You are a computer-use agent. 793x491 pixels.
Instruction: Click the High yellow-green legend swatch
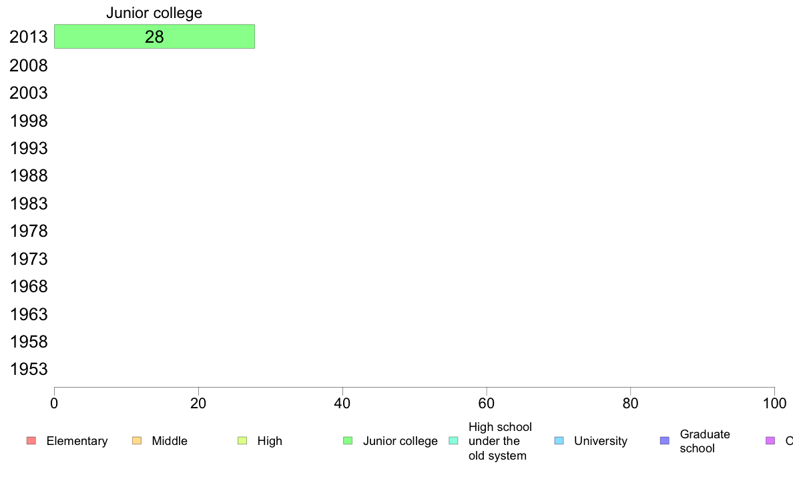click(x=242, y=441)
